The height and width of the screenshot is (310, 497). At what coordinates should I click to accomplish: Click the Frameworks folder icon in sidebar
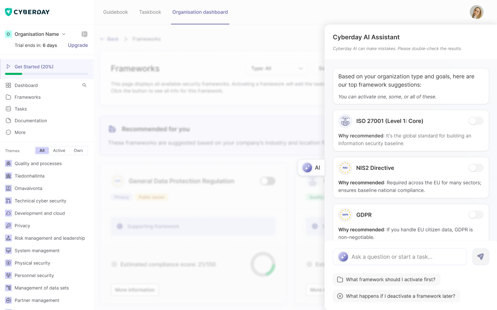tap(8, 97)
